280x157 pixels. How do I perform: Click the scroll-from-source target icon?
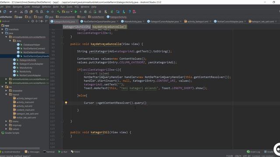click(x=33, y=21)
